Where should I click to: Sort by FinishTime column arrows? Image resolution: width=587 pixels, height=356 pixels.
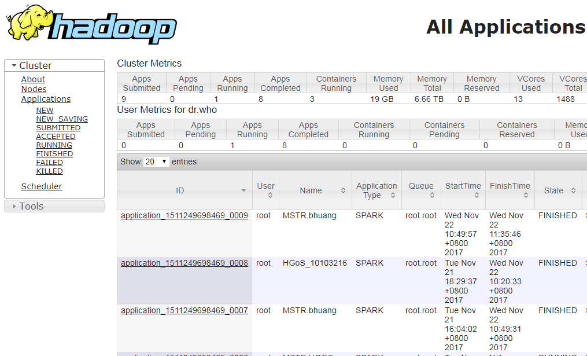pos(526,196)
